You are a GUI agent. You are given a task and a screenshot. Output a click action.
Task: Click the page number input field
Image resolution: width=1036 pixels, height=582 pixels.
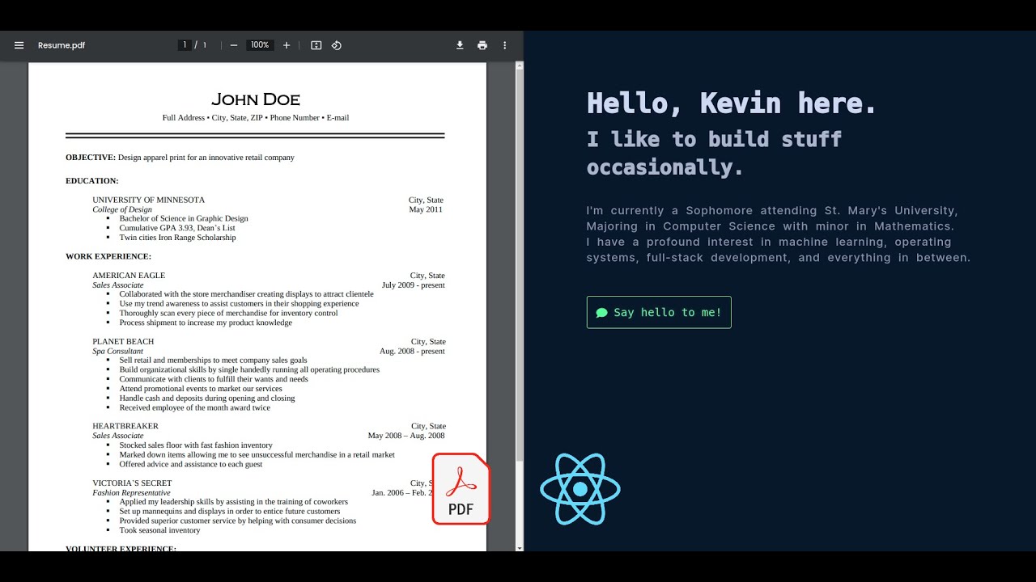pyautogui.click(x=185, y=45)
